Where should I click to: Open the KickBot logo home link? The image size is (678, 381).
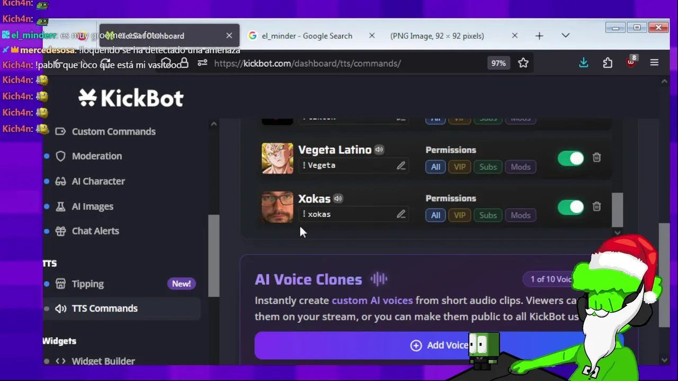pos(131,98)
